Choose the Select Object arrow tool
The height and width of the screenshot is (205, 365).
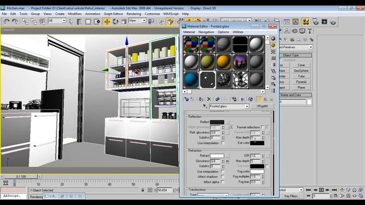[x=71, y=22]
